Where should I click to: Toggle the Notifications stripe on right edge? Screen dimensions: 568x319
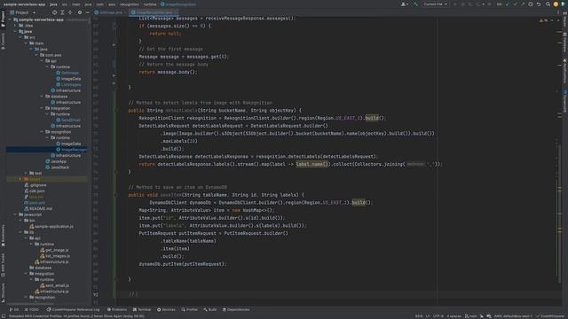[564, 71]
